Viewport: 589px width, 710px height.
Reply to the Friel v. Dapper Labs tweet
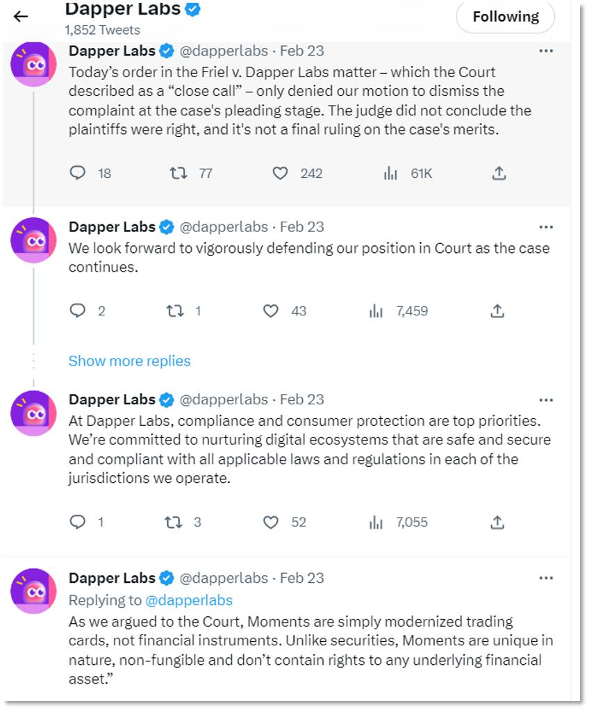tap(78, 173)
